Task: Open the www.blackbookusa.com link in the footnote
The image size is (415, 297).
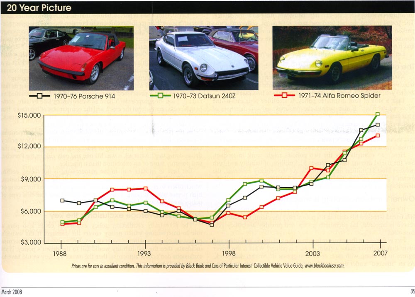Action: 325,266
